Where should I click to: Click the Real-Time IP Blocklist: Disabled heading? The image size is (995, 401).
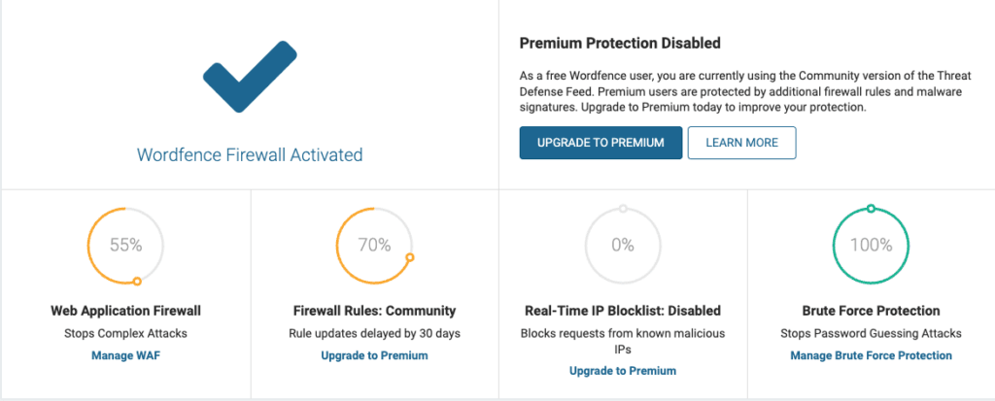(x=623, y=311)
